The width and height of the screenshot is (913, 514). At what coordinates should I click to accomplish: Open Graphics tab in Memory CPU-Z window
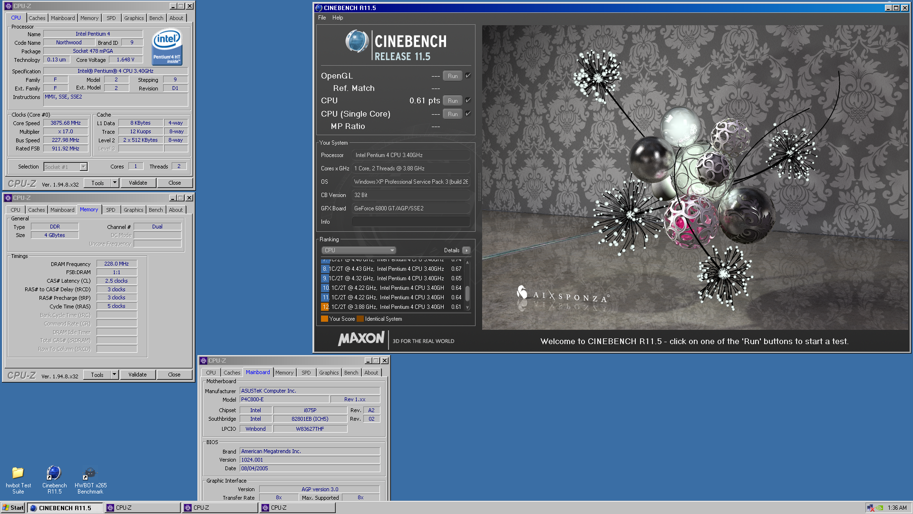click(x=134, y=210)
